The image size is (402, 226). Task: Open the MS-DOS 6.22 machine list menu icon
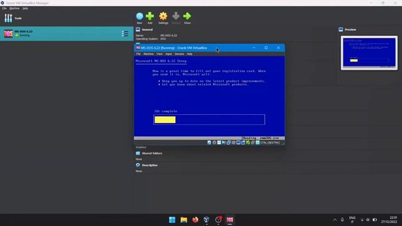coord(125,33)
